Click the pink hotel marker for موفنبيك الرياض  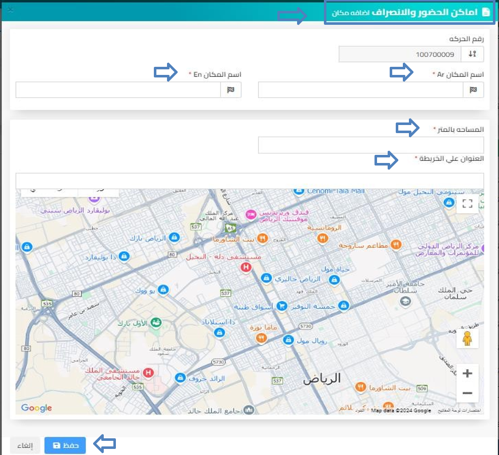click(x=251, y=215)
